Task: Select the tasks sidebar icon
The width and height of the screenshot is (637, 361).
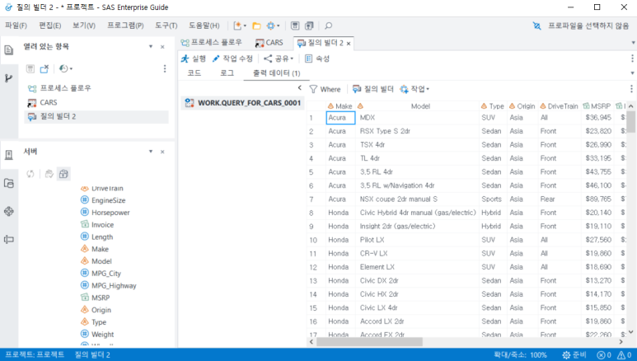Action: click(x=8, y=211)
